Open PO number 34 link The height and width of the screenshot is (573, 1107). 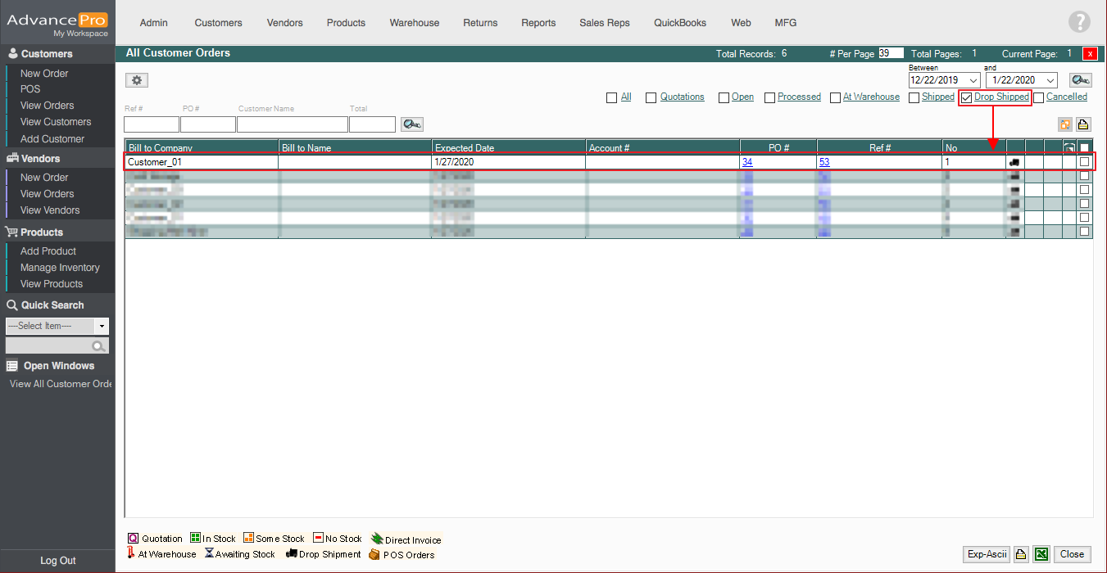747,162
